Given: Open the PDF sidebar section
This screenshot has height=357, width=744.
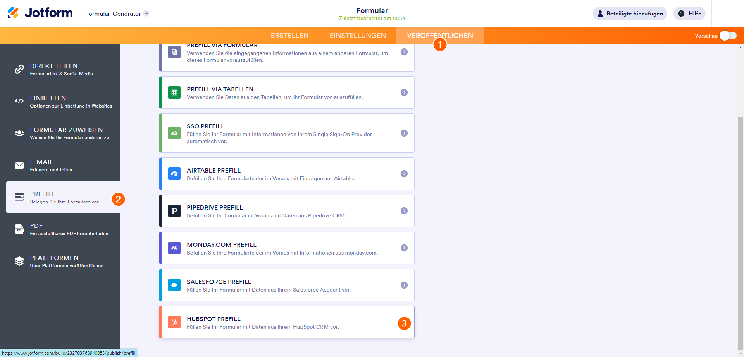Looking at the screenshot, I should (60, 229).
